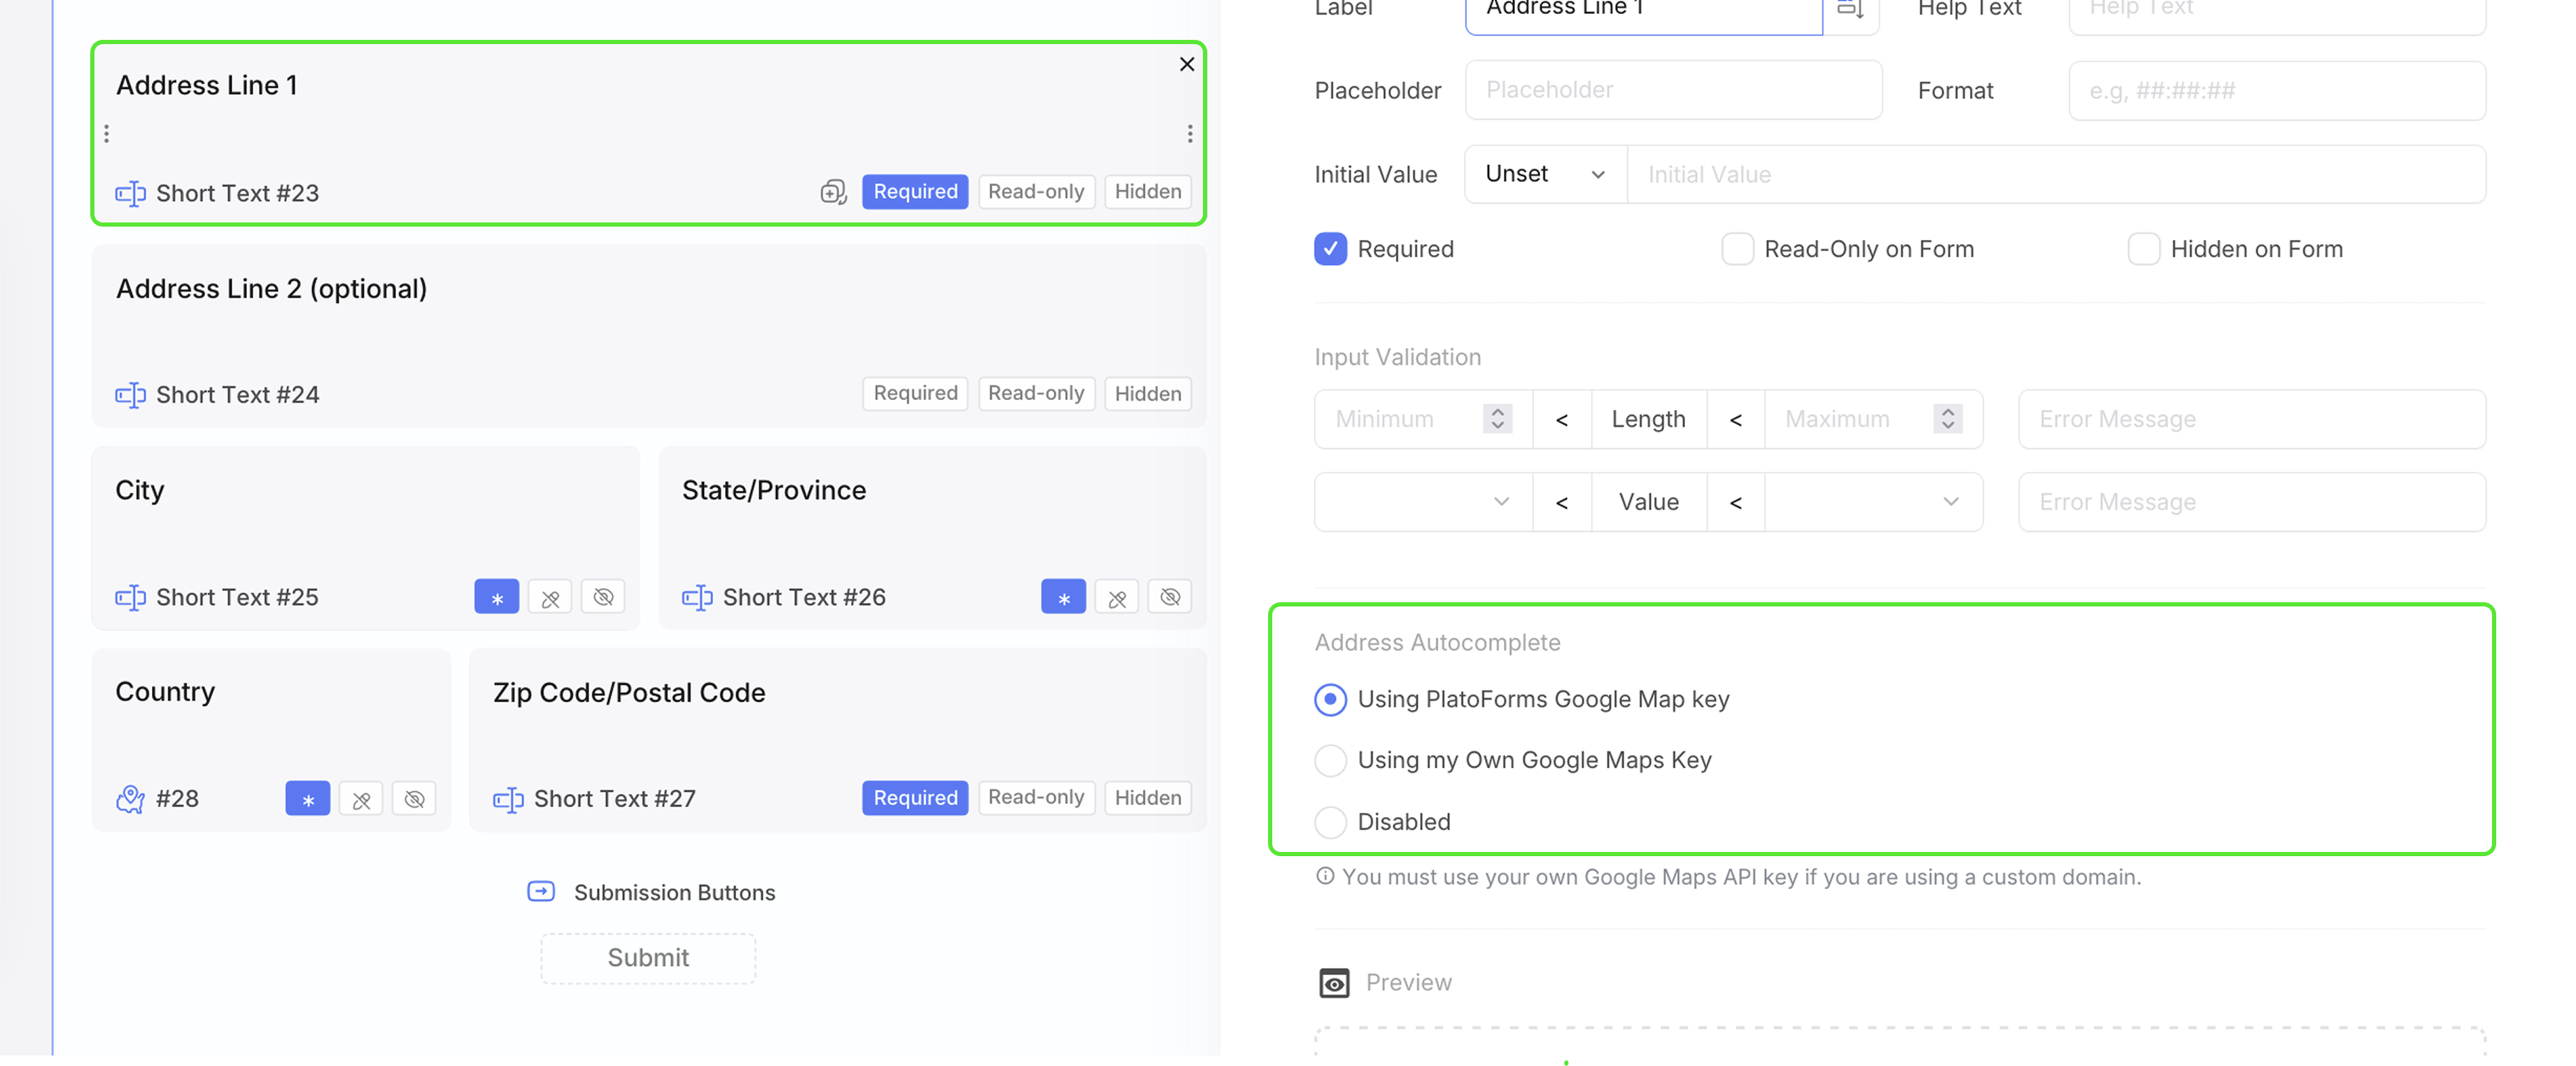Check the Hidden on Form checkbox

point(2143,249)
